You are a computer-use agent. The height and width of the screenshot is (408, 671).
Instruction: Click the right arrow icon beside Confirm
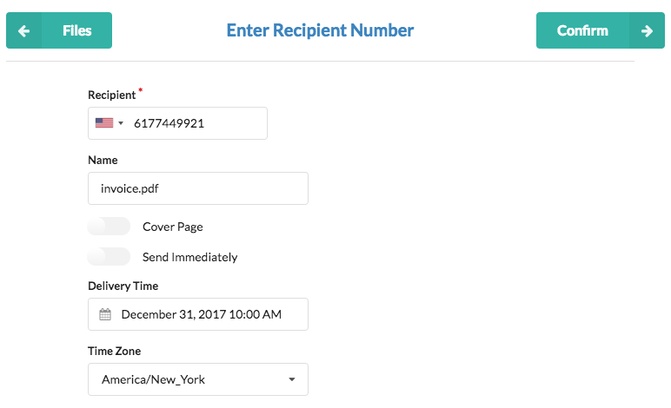click(x=647, y=30)
